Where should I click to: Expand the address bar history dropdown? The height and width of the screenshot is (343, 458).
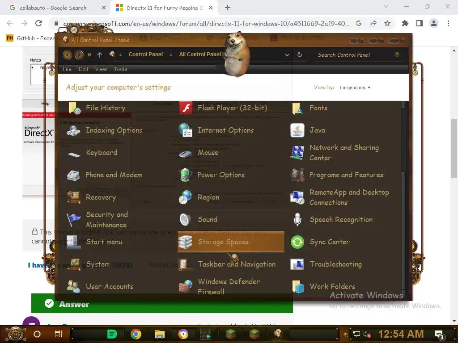click(x=287, y=55)
